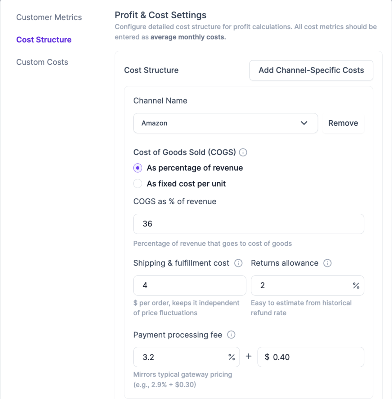Go to the Custom Costs tab
The image size is (392, 399).
click(x=42, y=62)
